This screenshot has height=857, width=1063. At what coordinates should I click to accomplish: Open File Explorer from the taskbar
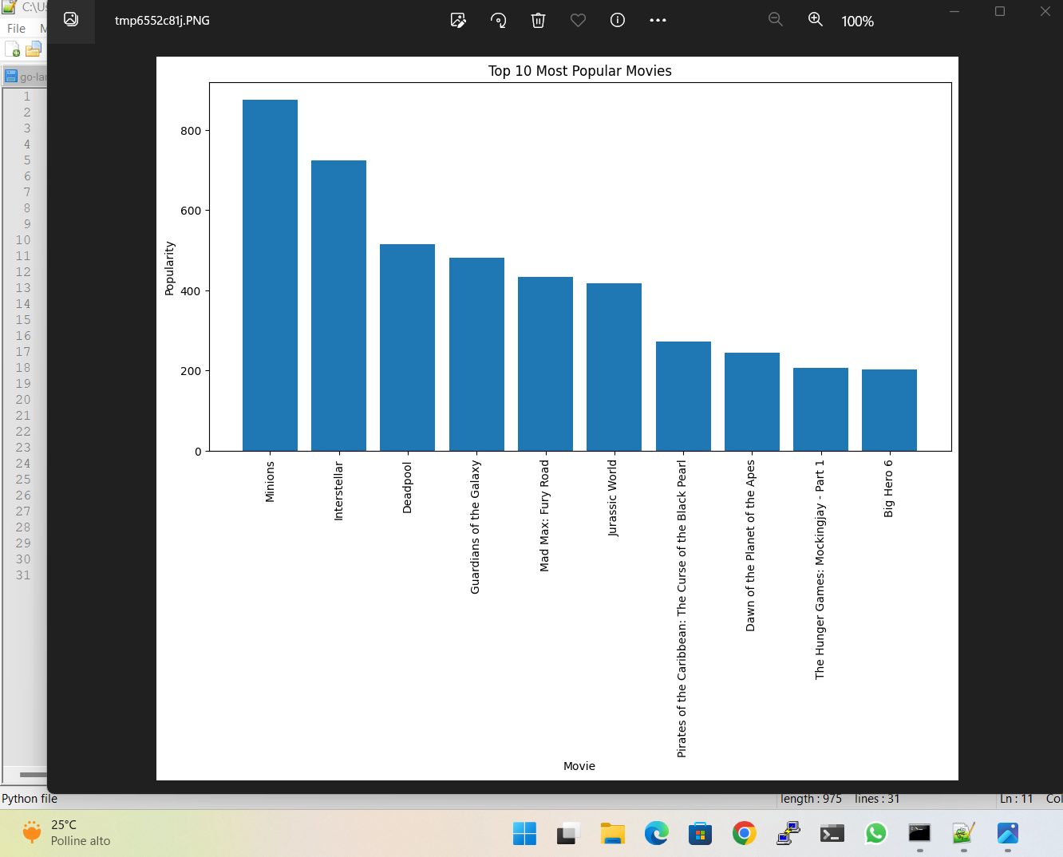point(612,833)
